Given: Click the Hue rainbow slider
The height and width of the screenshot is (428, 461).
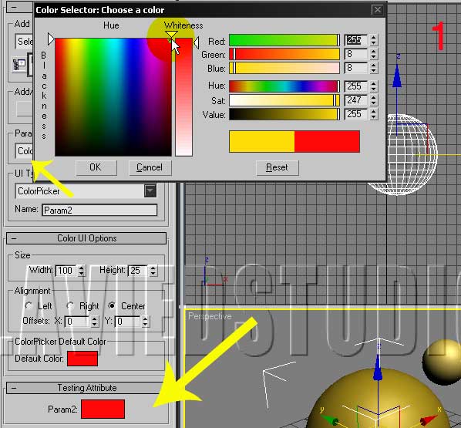Looking at the screenshot, I should point(284,86).
